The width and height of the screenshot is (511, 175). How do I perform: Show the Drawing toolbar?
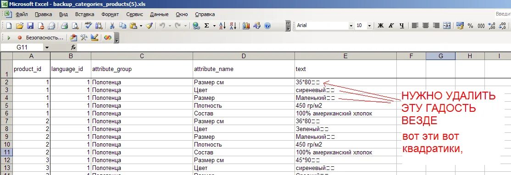pyautogui.click(x=257, y=26)
